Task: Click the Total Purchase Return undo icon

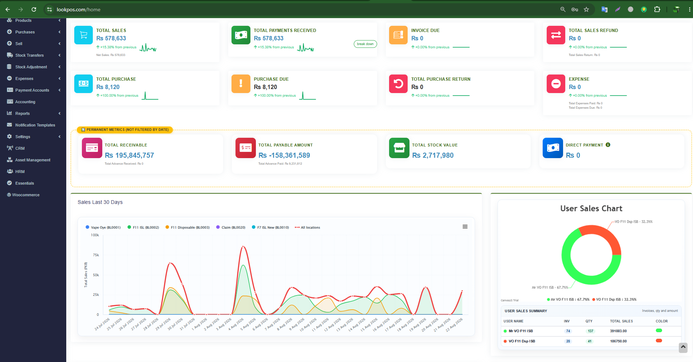Action: (398, 84)
